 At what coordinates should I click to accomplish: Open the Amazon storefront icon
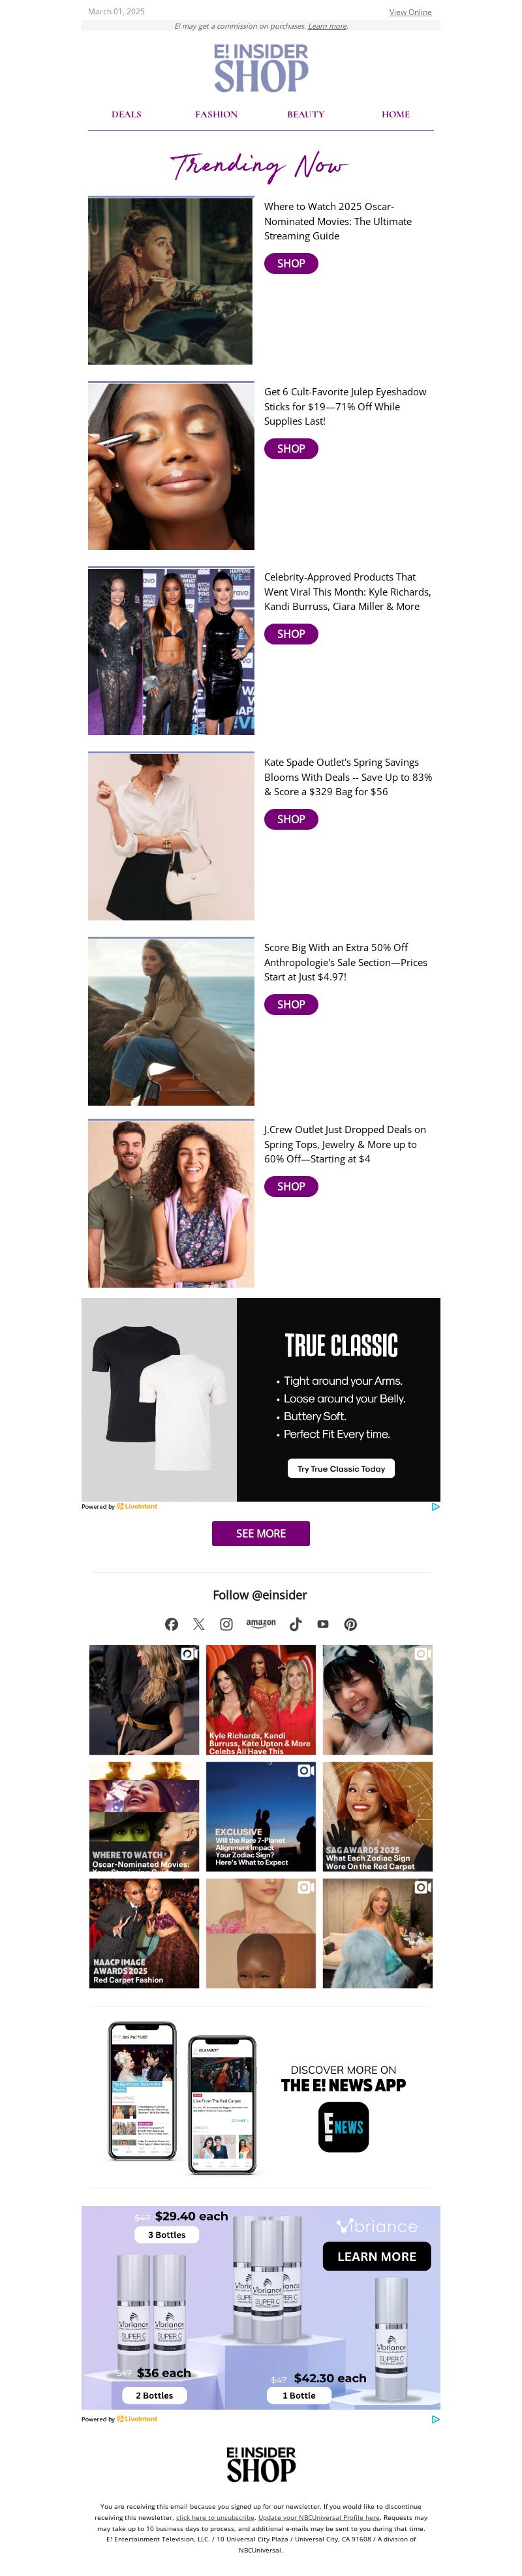pyautogui.click(x=261, y=1623)
